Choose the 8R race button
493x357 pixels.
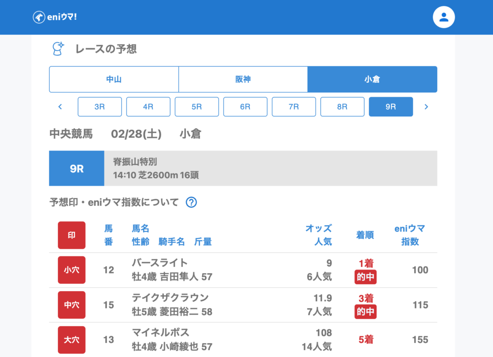[342, 107]
